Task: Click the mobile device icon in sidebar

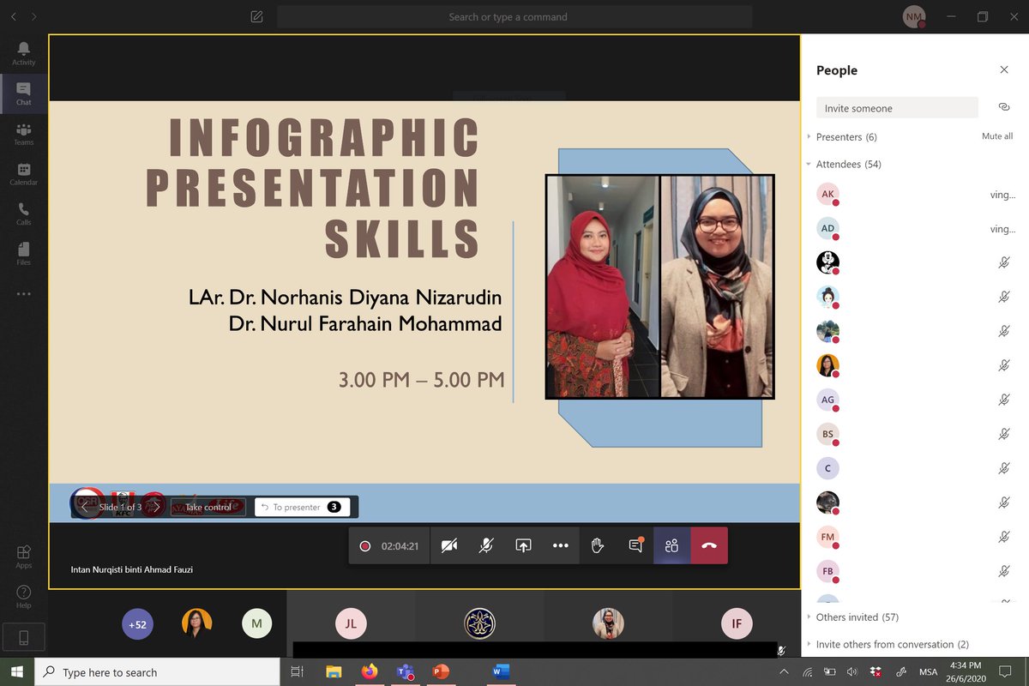Action: (x=23, y=637)
